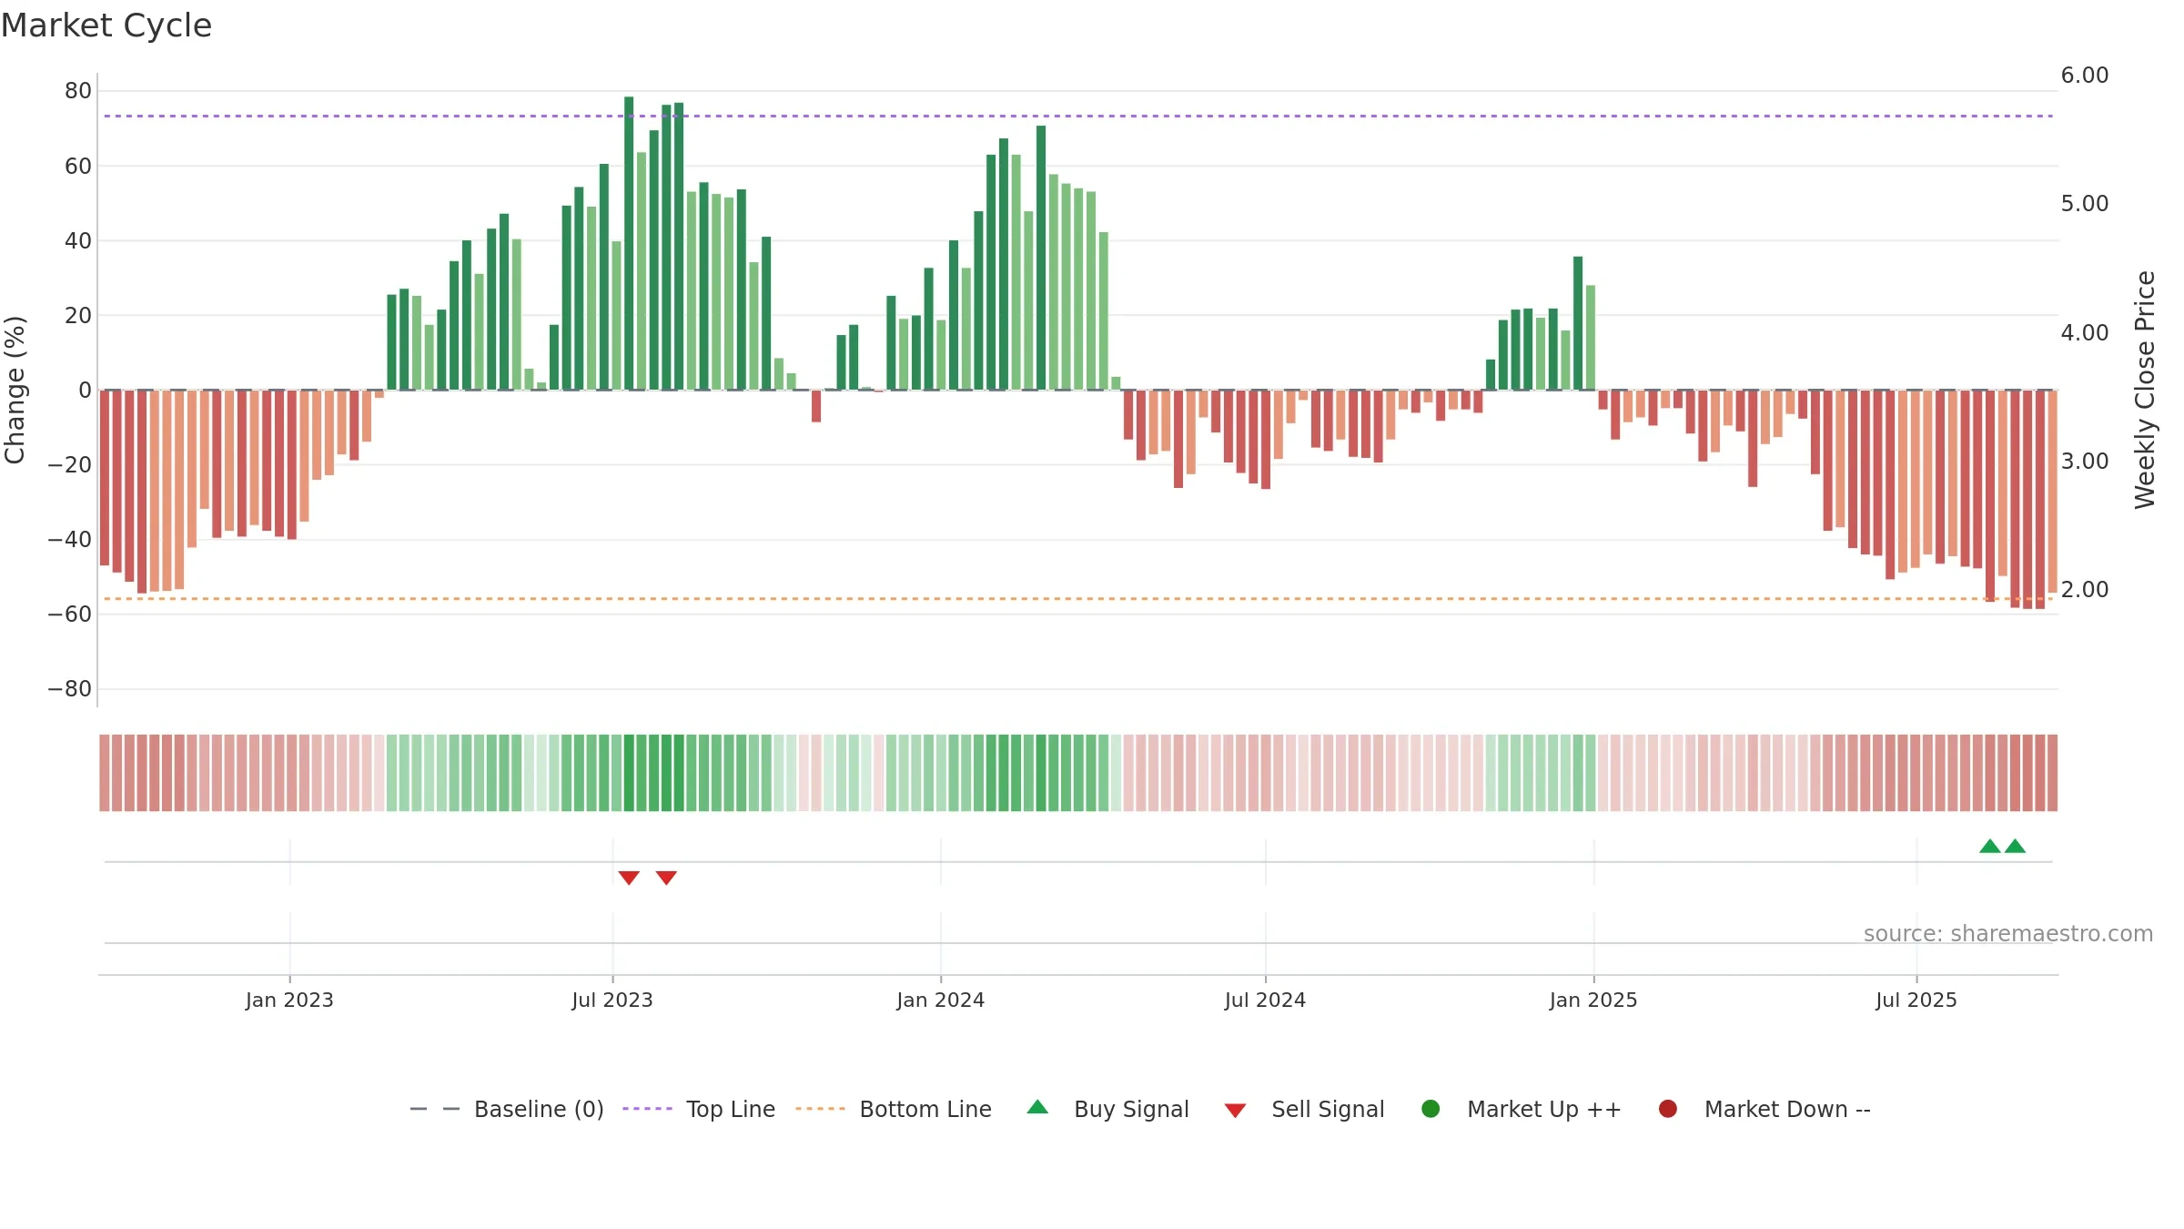Screen dimensions: 2184x1229
Task: Click the Jul 2025 axis label
Action: (x=1916, y=1000)
